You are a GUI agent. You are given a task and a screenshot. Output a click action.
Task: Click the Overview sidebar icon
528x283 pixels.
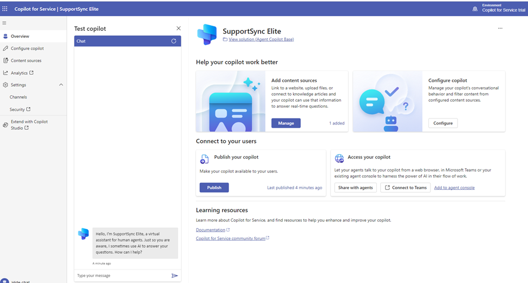pos(5,36)
